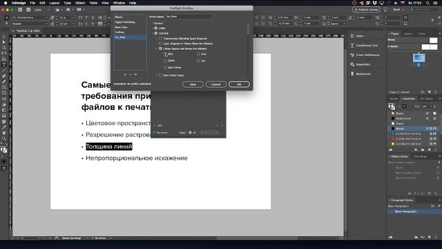Open the font size dropdown
Screen dimensions: 442x249
point(73,17)
